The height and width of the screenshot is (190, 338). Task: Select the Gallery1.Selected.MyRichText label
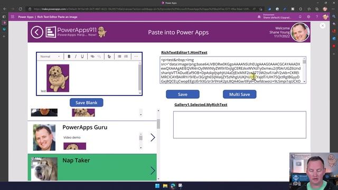tap(201, 104)
